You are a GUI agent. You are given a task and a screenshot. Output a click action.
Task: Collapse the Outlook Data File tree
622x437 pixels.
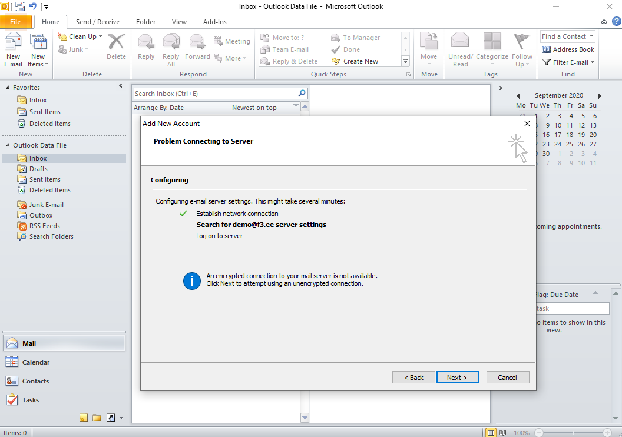click(x=8, y=145)
